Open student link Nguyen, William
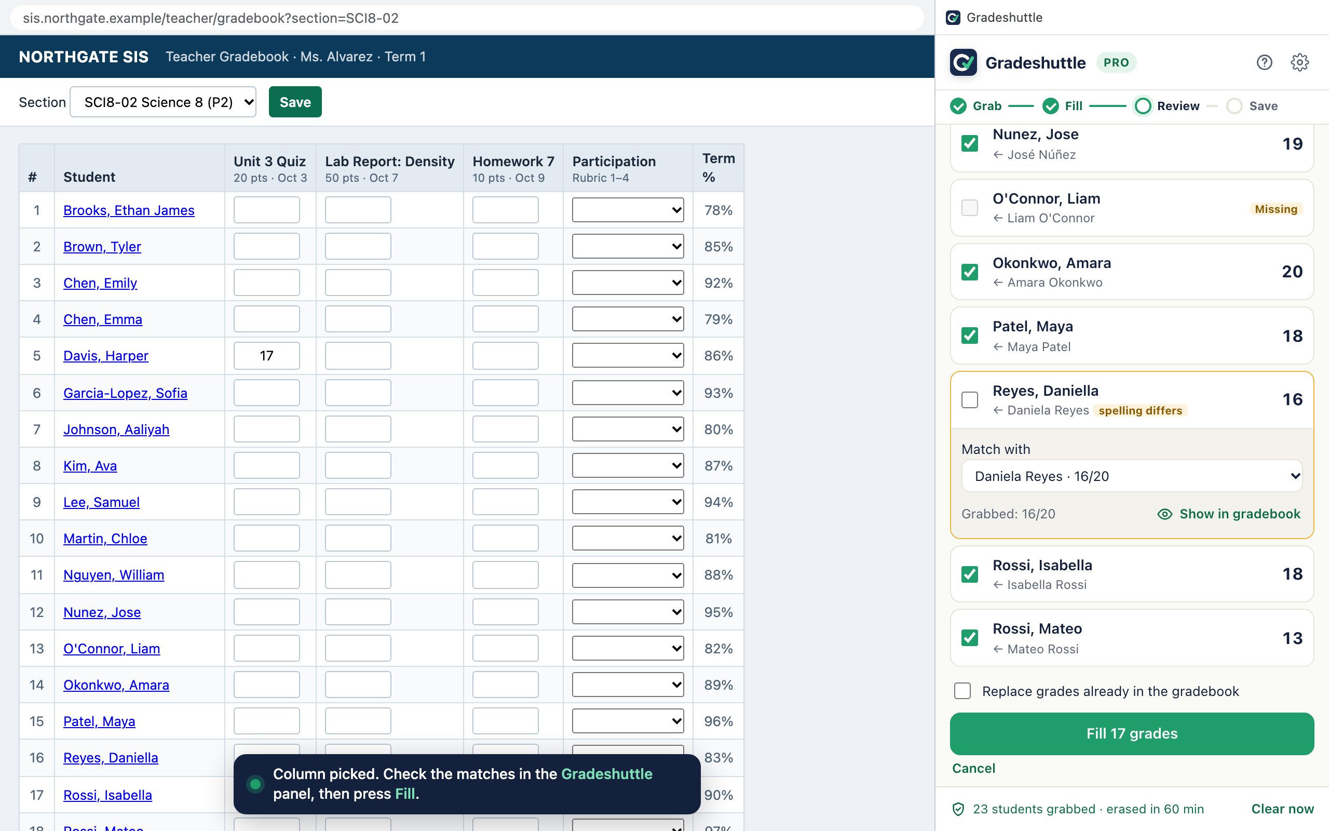1329x831 pixels. coord(114,575)
